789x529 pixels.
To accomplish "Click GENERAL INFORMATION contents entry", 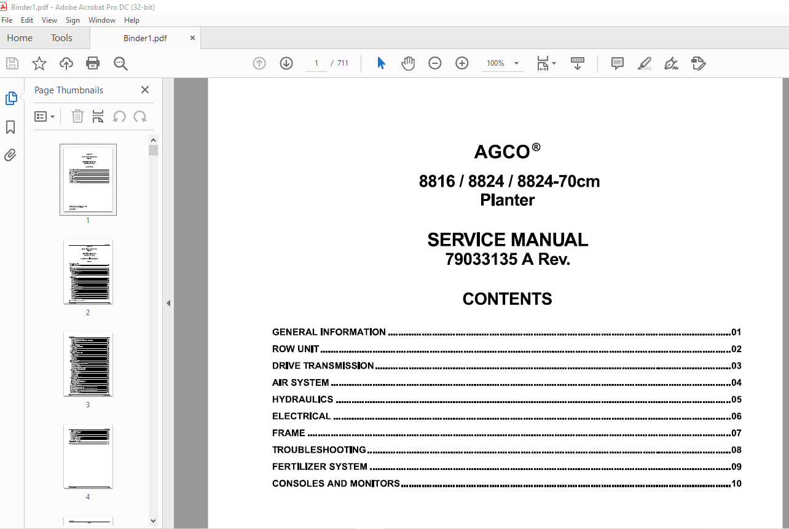I will coord(507,332).
